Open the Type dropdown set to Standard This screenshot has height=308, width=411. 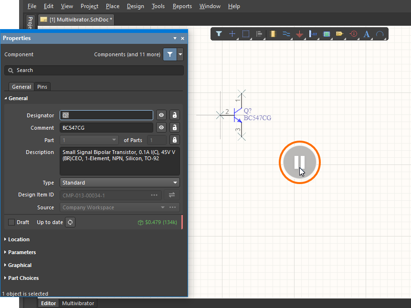(x=119, y=183)
